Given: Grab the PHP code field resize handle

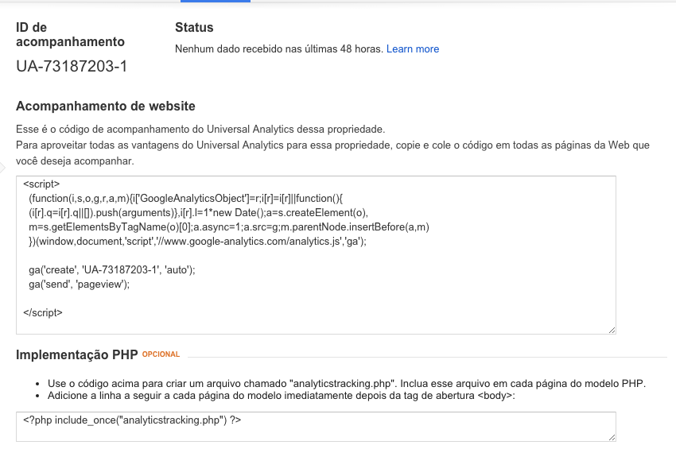Looking at the screenshot, I should [x=611, y=436].
